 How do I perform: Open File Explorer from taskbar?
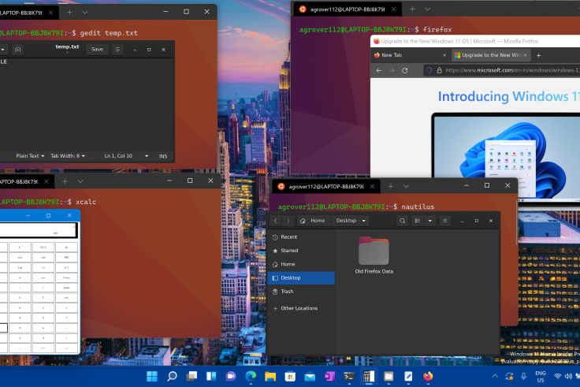coord(270,376)
